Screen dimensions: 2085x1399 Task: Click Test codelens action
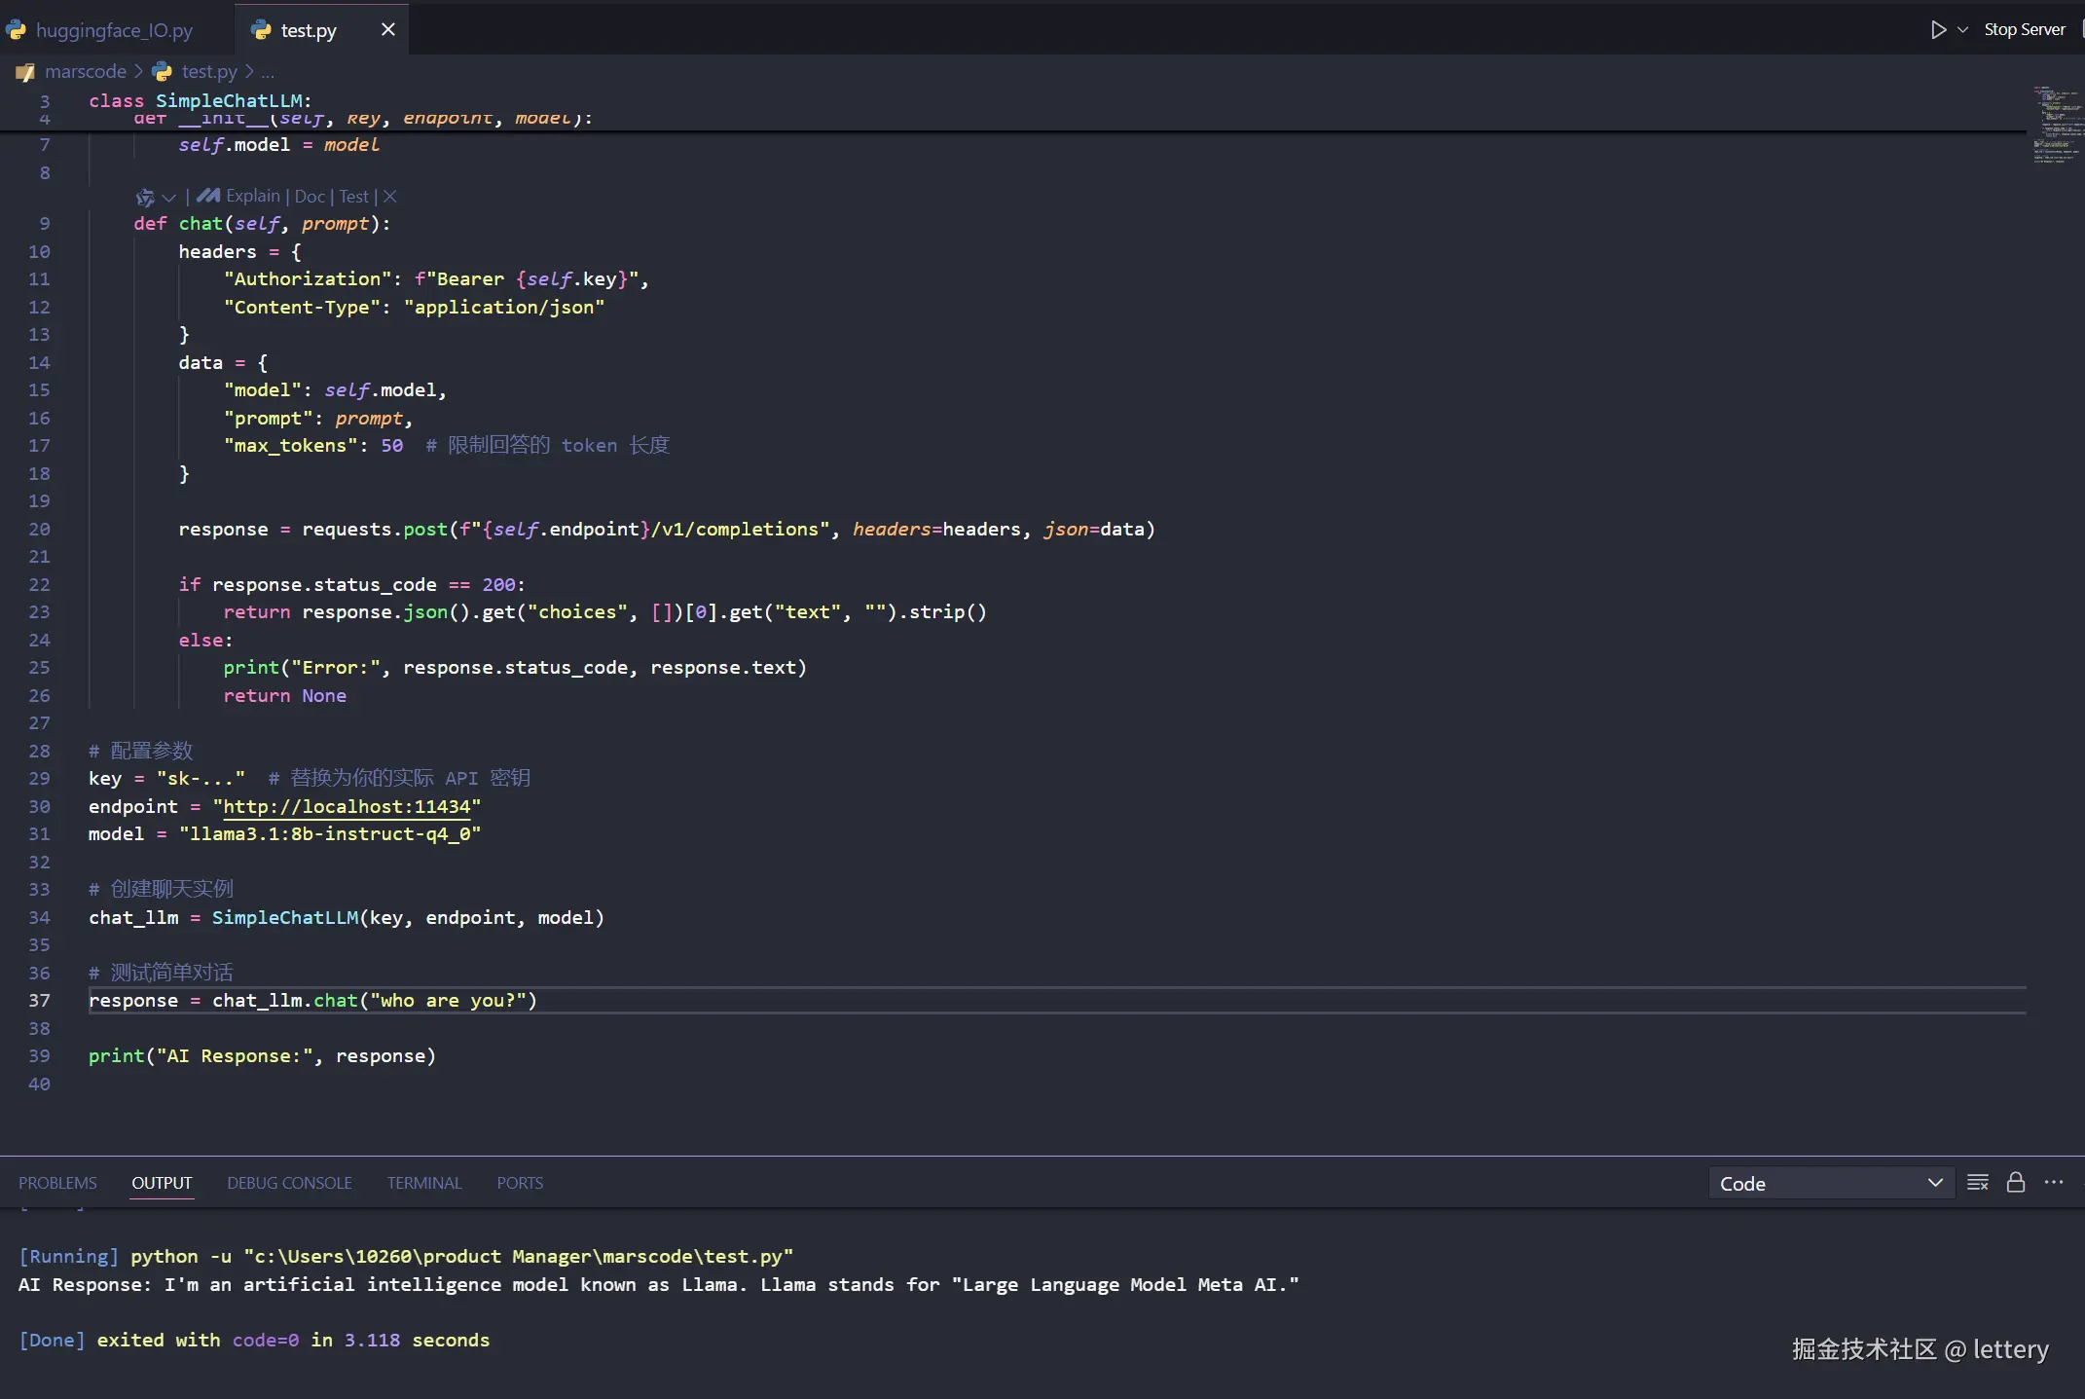point(354,196)
